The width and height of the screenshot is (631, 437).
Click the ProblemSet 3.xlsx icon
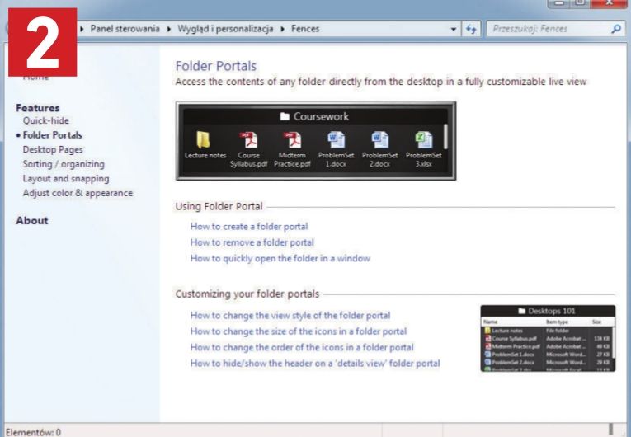[424, 139]
